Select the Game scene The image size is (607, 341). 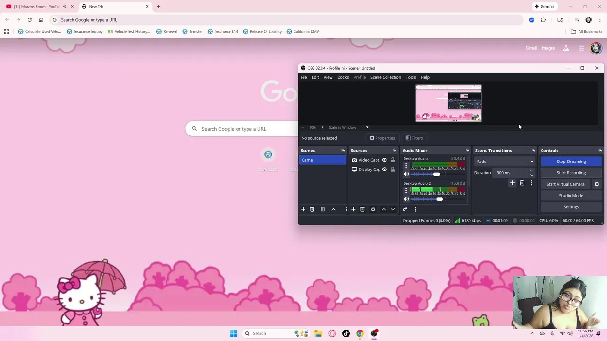322,160
